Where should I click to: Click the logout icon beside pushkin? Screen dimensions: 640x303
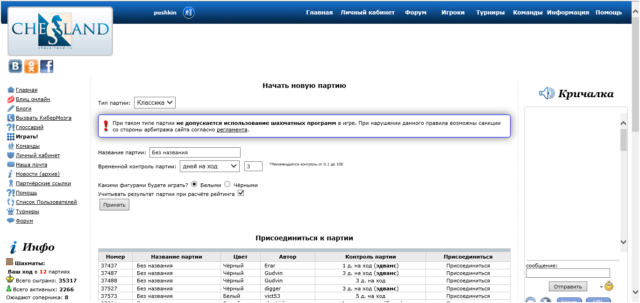[188, 13]
